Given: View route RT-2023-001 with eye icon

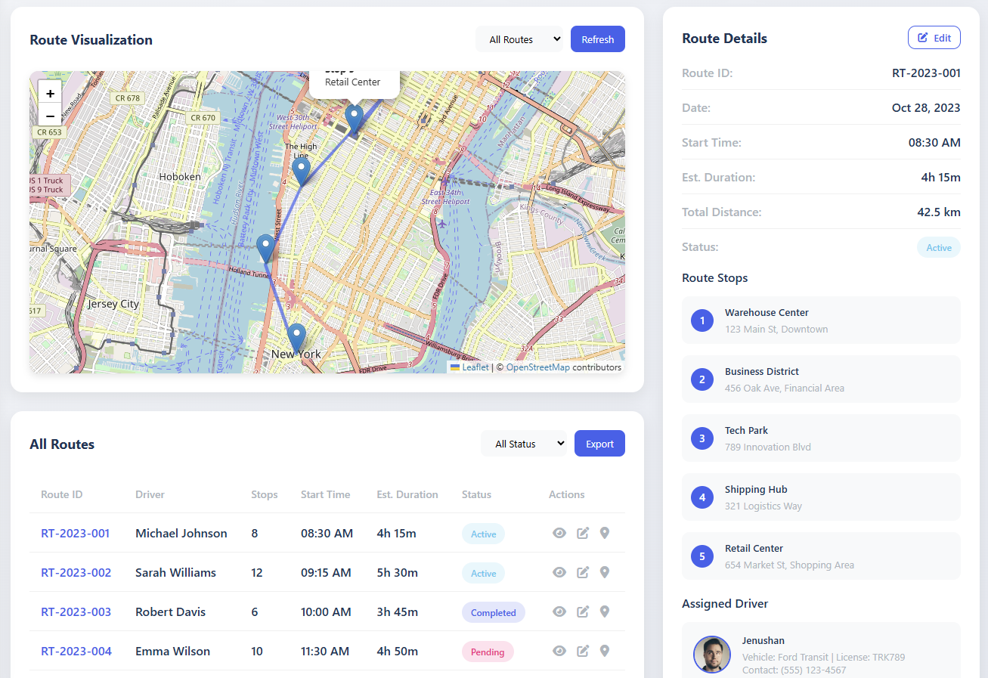Looking at the screenshot, I should 559,533.
